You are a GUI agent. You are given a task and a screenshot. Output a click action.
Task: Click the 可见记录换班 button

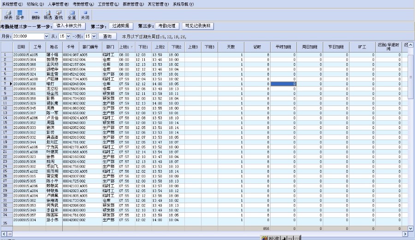(198, 26)
